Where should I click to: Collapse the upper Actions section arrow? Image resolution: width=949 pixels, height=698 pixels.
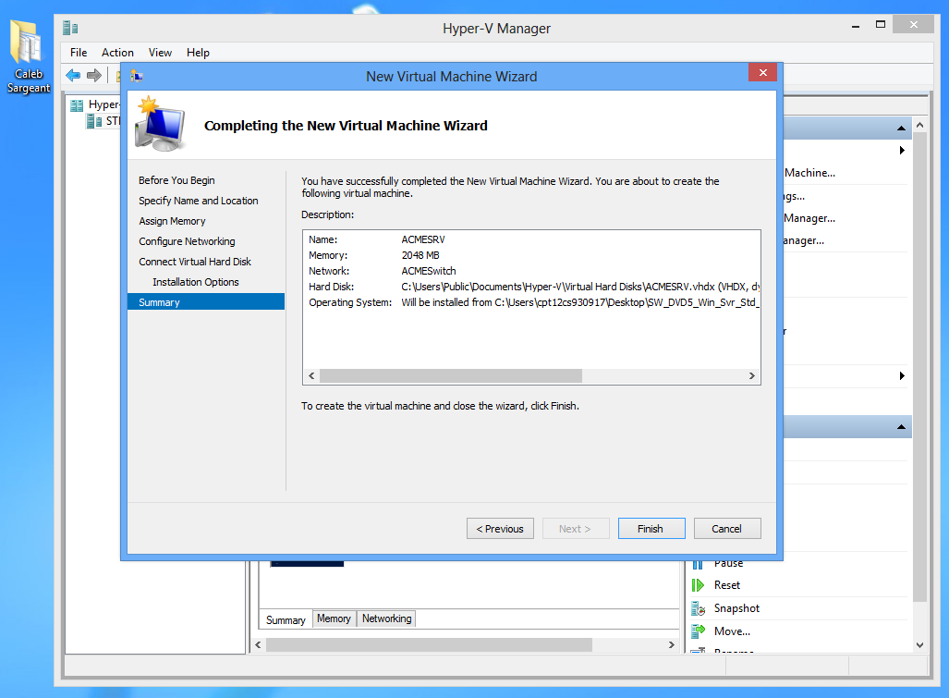pos(901,129)
